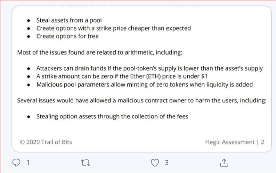
Task: Open the attached report image in the tweet
Action: (142, 79)
